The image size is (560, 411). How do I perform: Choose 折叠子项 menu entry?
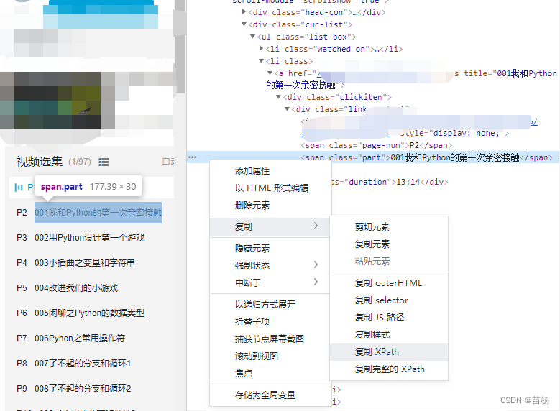(270, 321)
